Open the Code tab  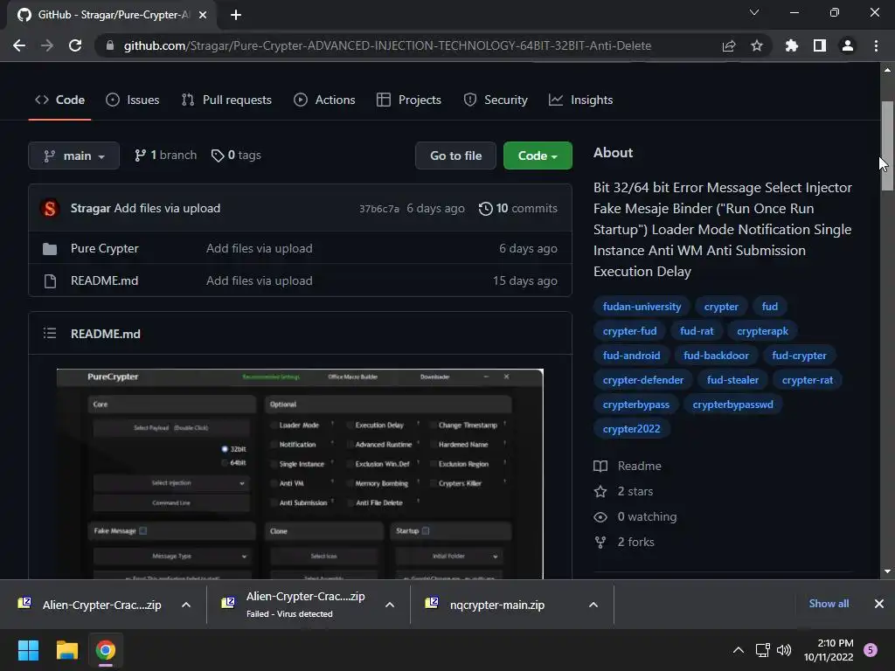point(60,100)
